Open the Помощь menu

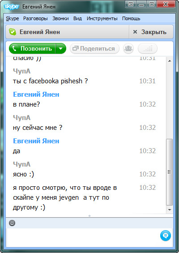[x=131, y=18]
